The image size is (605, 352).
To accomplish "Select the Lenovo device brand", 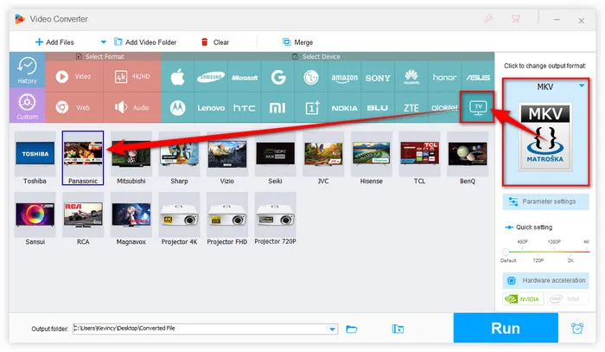I will [211, 108].
